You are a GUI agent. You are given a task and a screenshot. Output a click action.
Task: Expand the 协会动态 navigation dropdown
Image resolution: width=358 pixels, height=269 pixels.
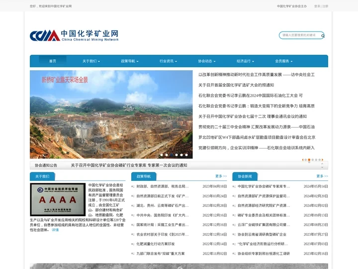tap(207, 61)
